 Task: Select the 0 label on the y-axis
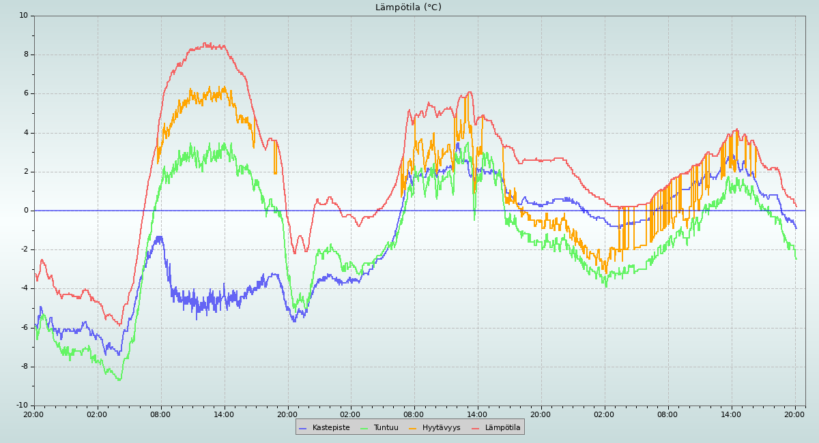pos(25,211)
